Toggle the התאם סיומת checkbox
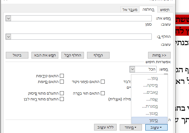The height and width of the screenshot is (133, 189). coord(62,81)
